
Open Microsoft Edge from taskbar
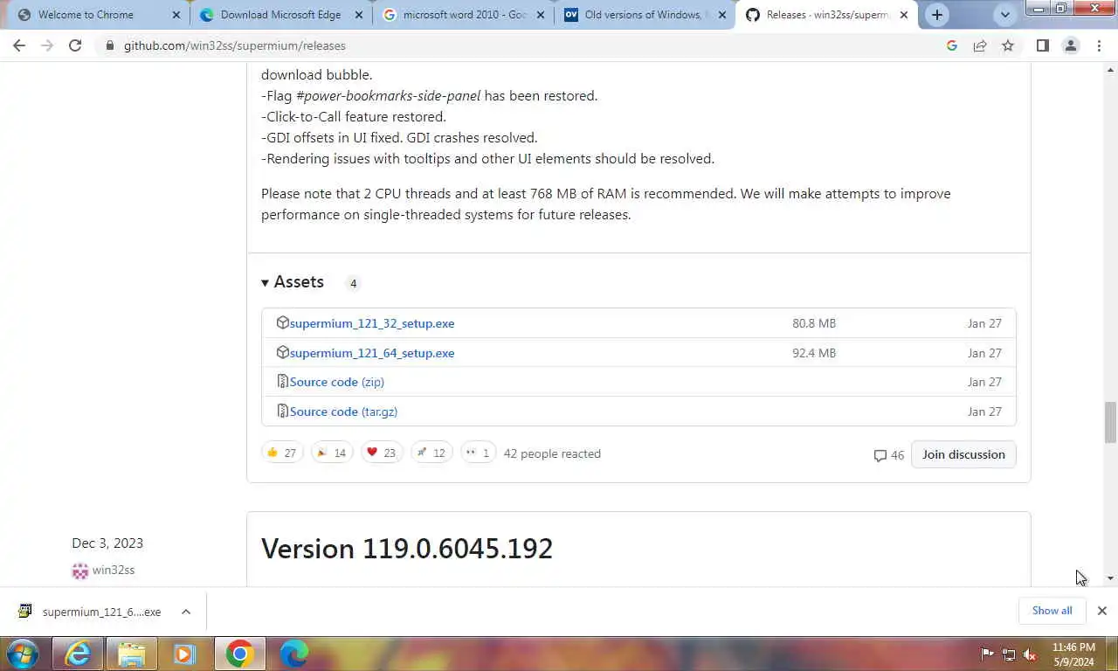point(294,654)
